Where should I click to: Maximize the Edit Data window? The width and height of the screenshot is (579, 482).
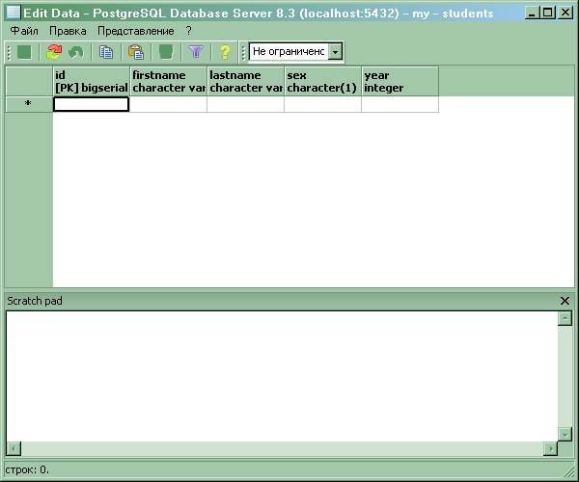(548, 13)
